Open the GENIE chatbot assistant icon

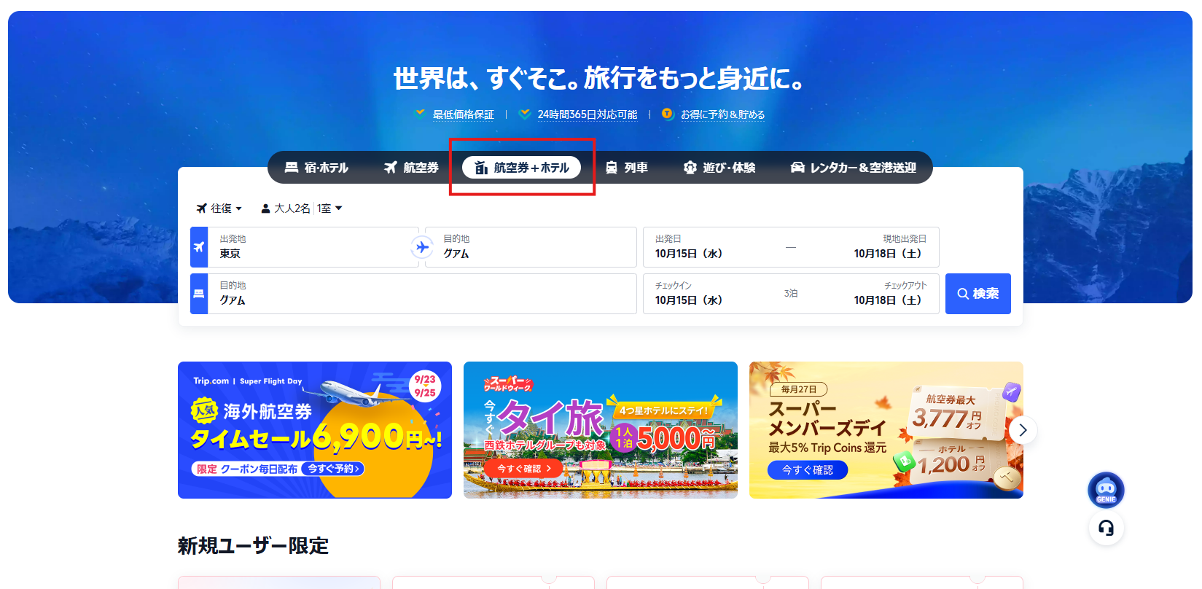[x=1106, y=490]
